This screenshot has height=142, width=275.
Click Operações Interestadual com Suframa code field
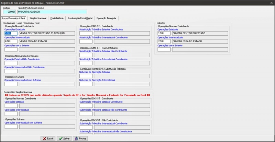tap(11, 127)
